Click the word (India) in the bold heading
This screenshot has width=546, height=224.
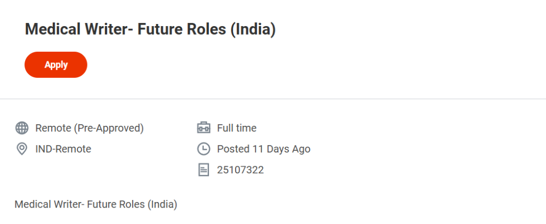point(253,30)
